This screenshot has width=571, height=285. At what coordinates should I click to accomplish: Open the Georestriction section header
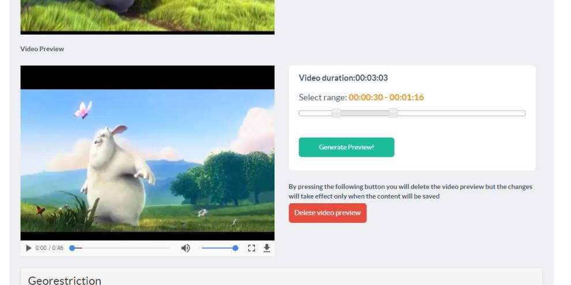(x=65, y=280)
